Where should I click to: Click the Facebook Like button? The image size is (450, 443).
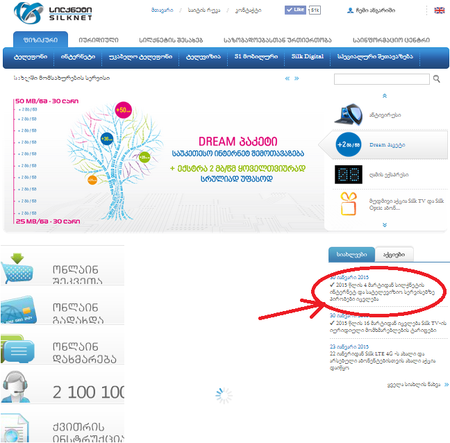295,10
